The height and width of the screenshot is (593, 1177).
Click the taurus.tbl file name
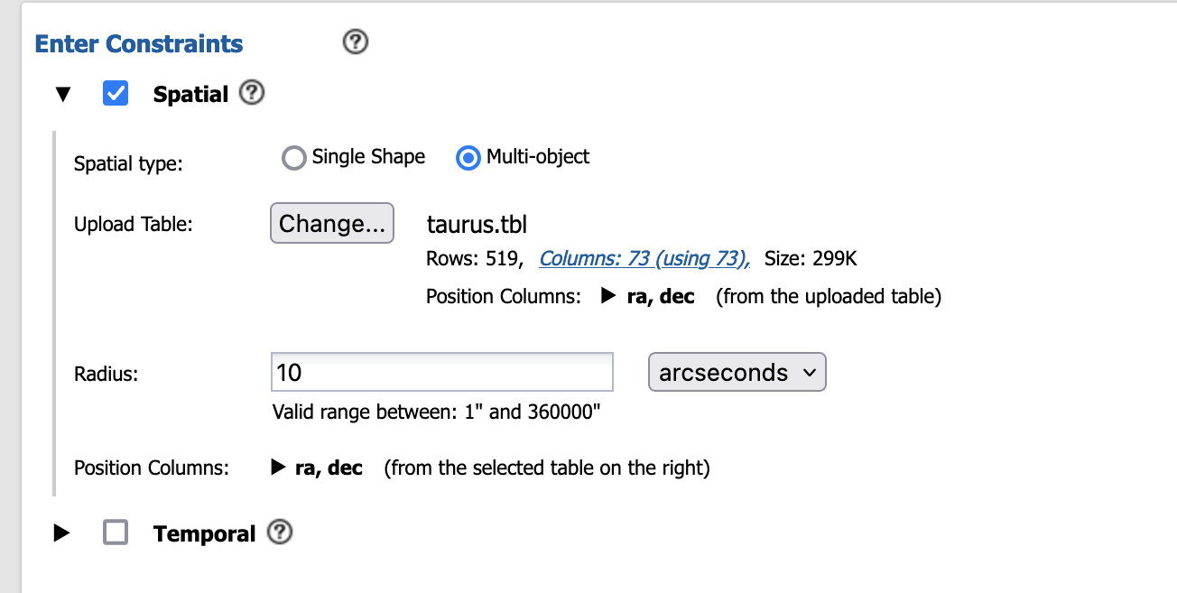coord(477,224)
